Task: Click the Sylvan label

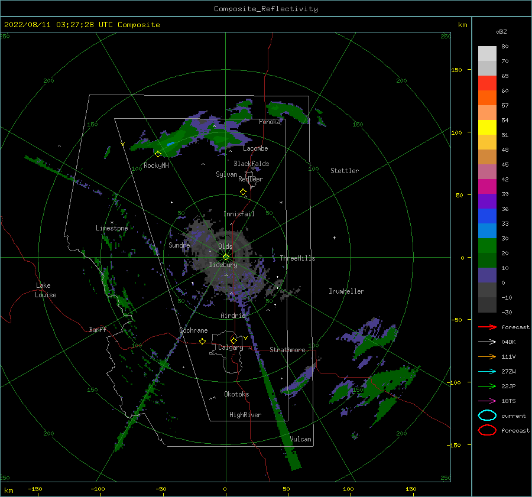Action: click(226, 174)
